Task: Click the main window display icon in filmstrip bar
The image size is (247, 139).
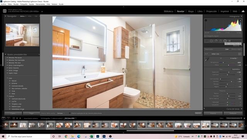Action: [3, 118]
